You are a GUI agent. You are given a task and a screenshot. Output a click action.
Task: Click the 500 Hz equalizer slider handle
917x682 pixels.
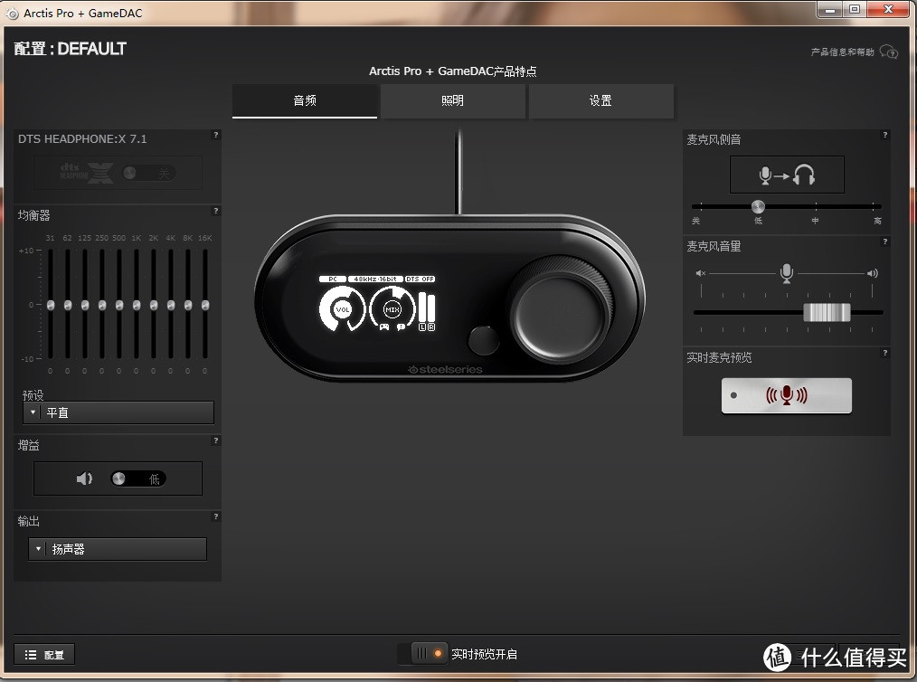point(119,306)
